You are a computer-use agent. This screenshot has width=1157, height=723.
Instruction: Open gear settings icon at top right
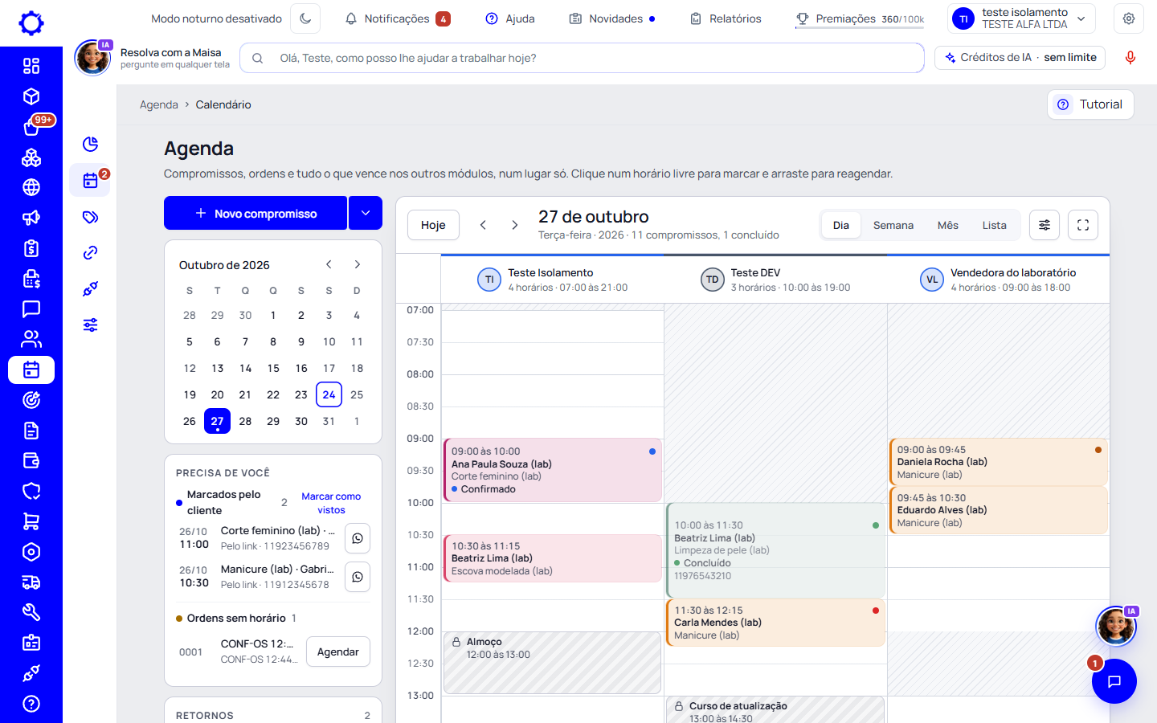[x=1129, y=18]
